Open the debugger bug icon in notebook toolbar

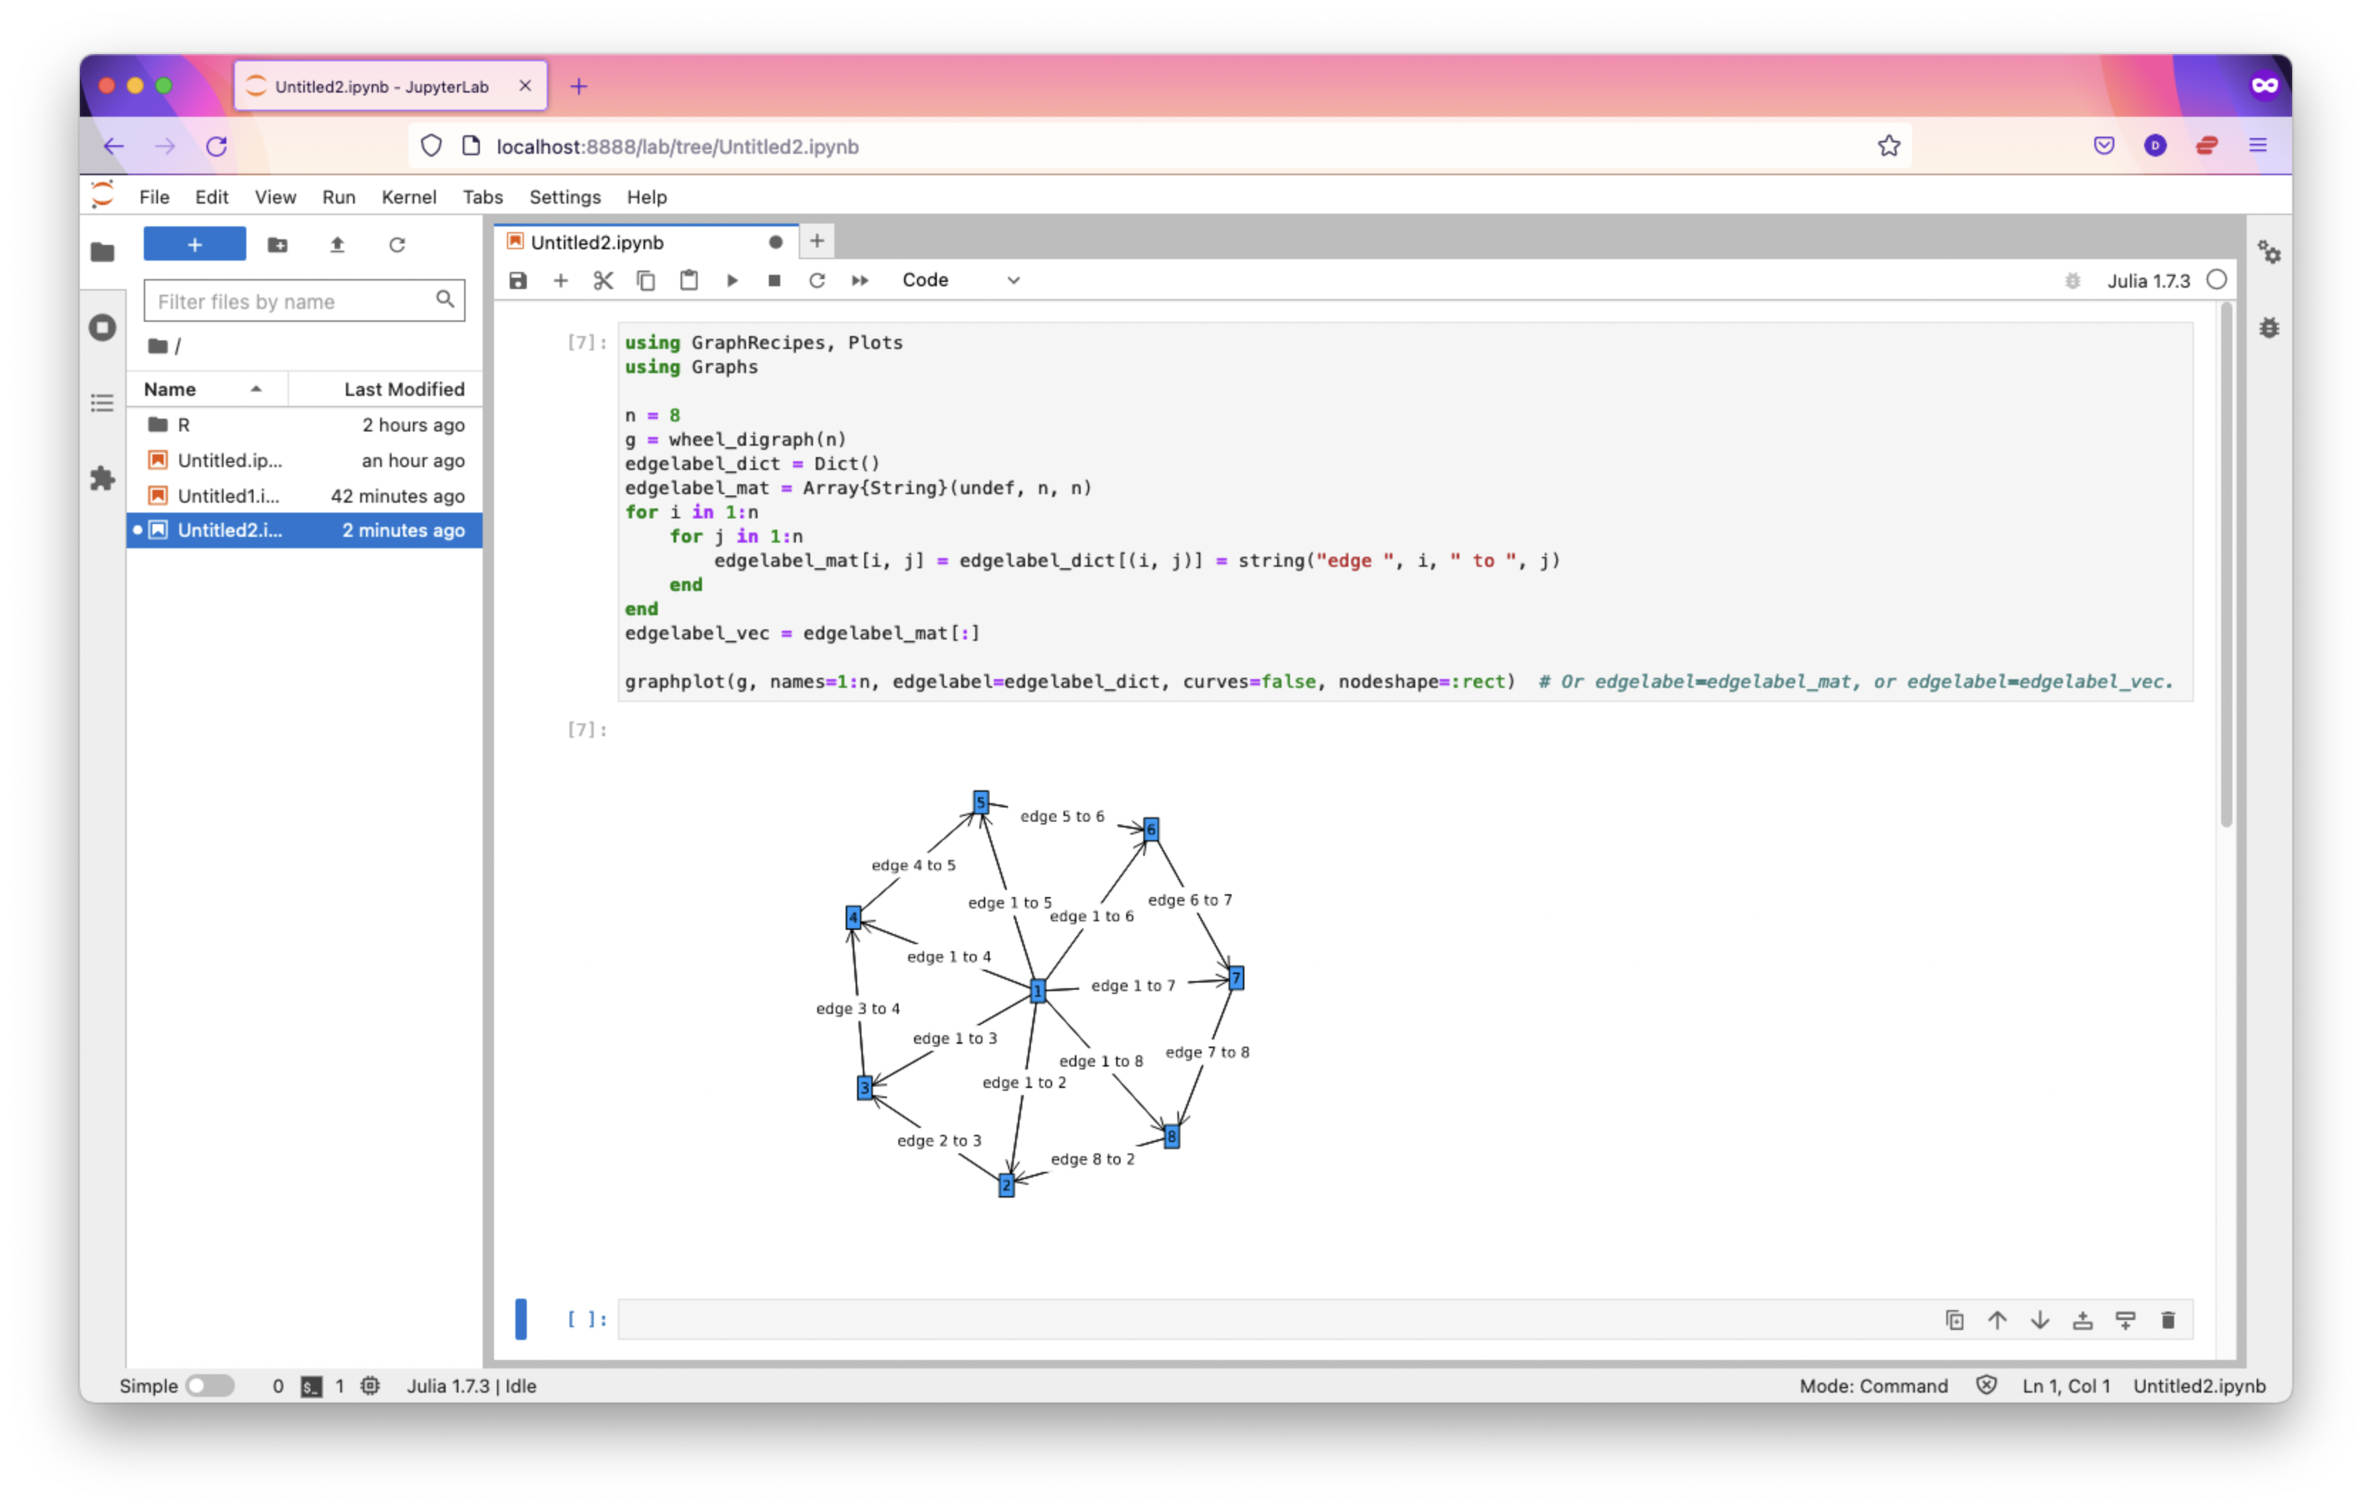(x=2072, y=281)
